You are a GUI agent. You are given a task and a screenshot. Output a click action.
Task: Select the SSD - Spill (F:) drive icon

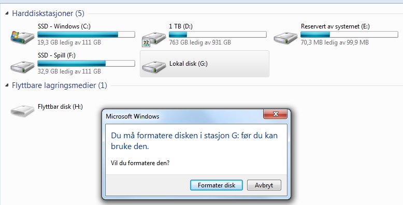22,67
